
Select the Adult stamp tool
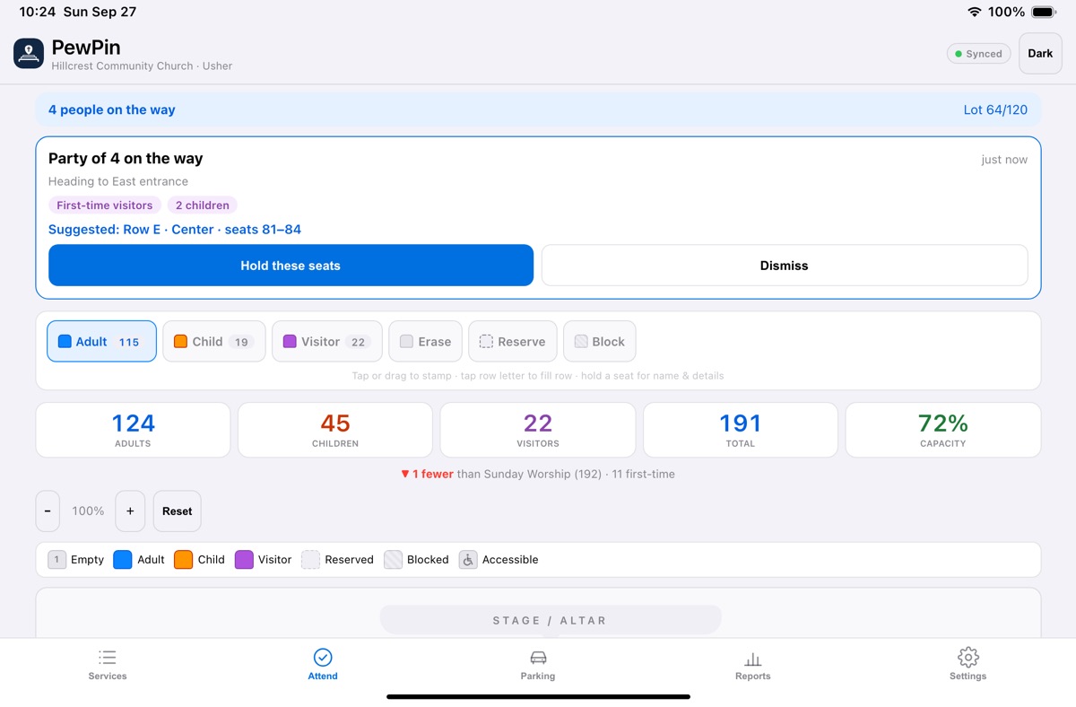pos(101,342)
